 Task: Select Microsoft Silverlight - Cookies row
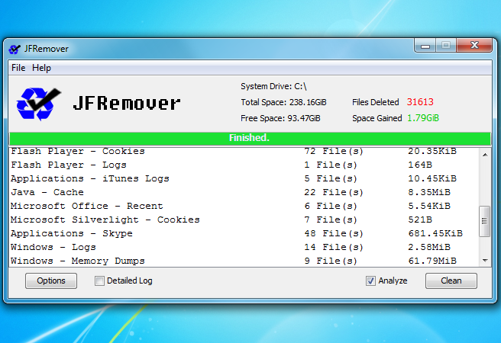[x=244, y=220]
